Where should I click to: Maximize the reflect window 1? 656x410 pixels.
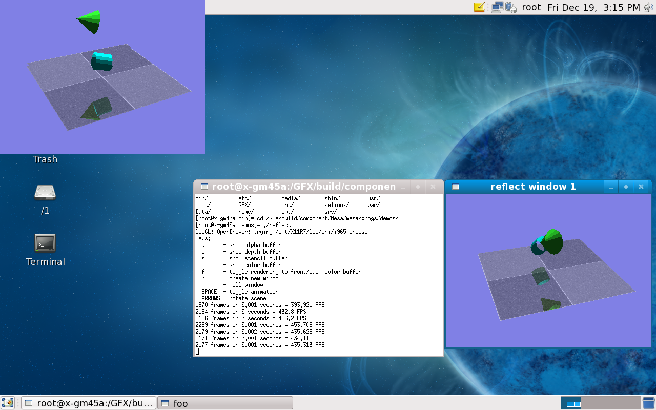(x=626, y=187)
